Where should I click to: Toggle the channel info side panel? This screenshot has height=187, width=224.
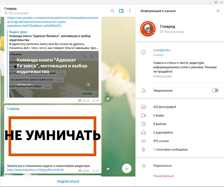point(121,11)
